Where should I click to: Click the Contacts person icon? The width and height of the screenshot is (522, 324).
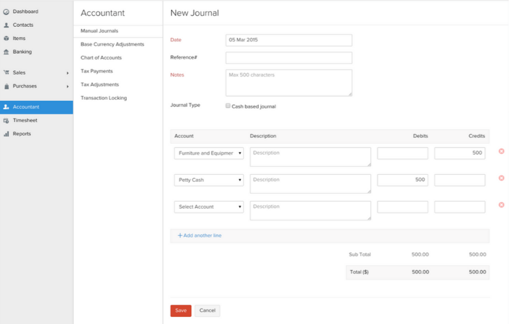pyautogui.click(x=6, y=25)
